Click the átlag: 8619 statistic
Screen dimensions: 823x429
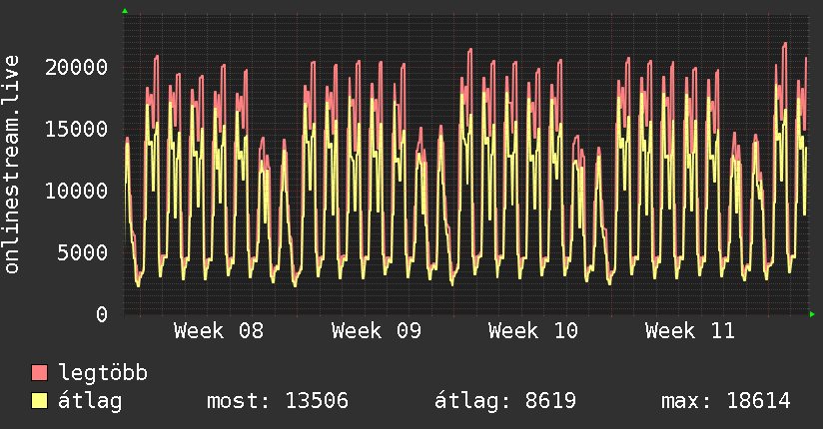[504, 402]
